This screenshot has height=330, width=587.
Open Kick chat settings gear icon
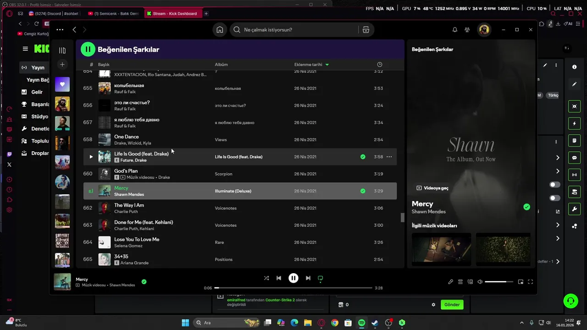point(433,304)
